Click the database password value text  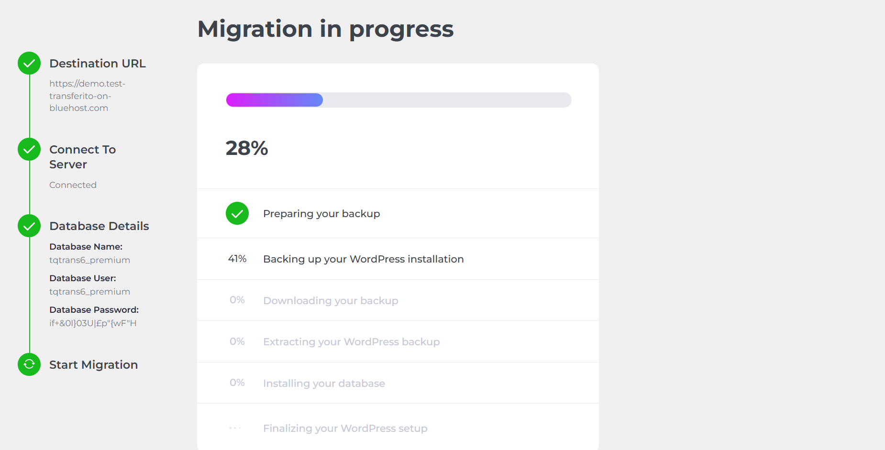93,323
